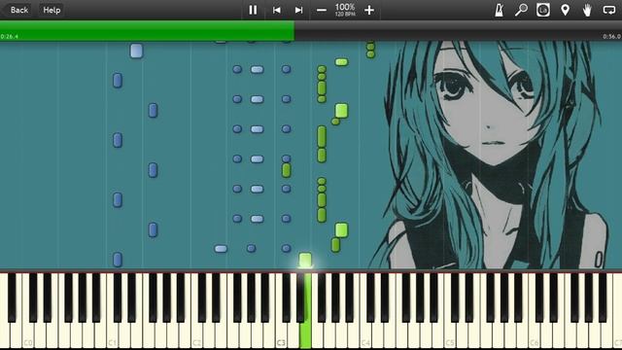622x350 pixels.
Task: Open the Help button
Action: [52, 10]
